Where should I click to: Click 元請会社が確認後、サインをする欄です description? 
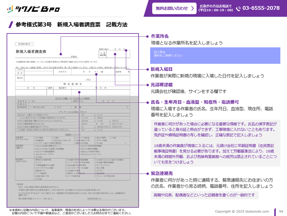click(x=189, y=91)
